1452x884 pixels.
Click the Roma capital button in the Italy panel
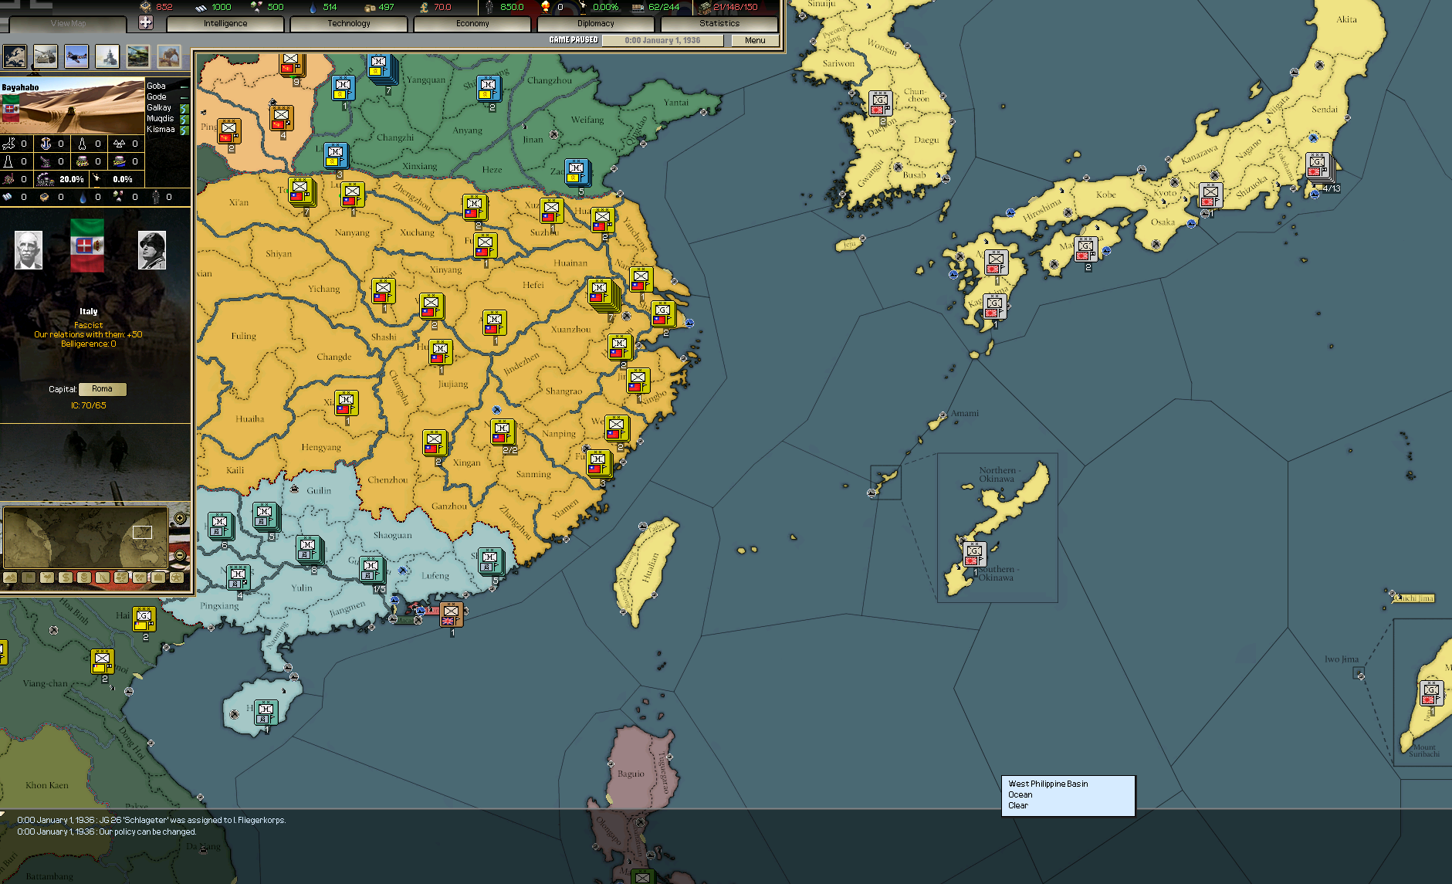103,388
